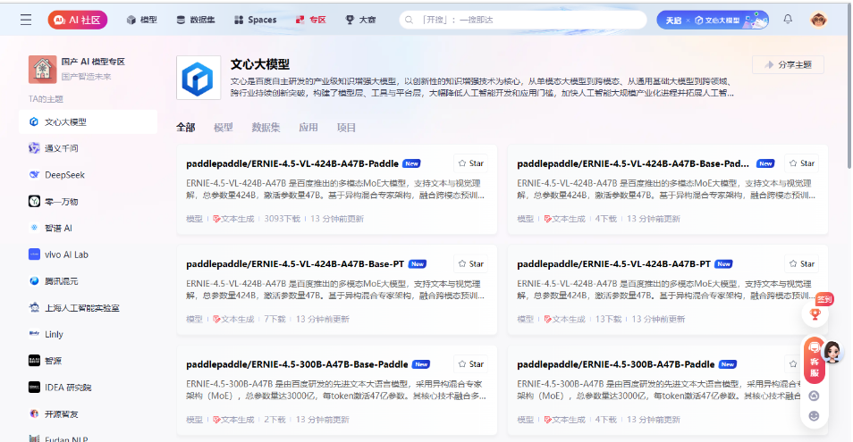Click the search input field
The image size is (853, 442).
point(528,20)
